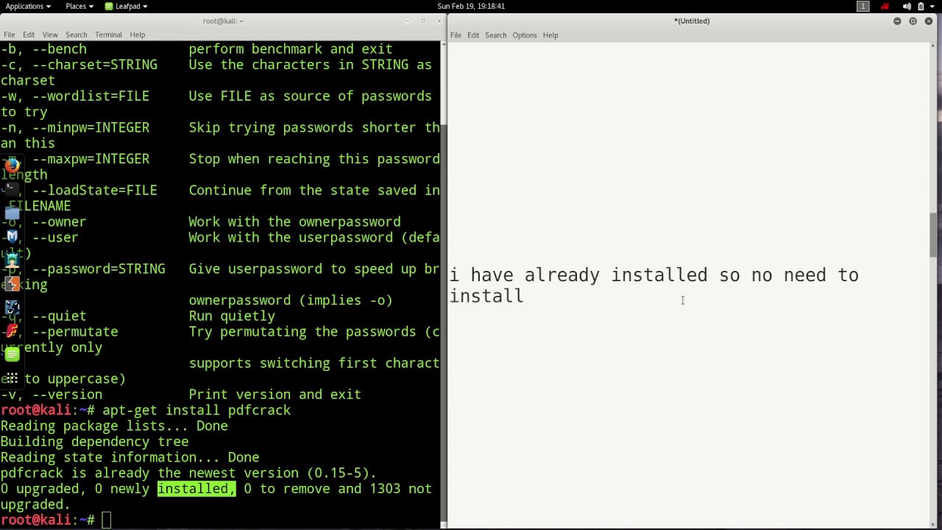The height and width of the screenshot is (530, 942).
Task: Open the terminal Search menu
Action: point(76,35)
